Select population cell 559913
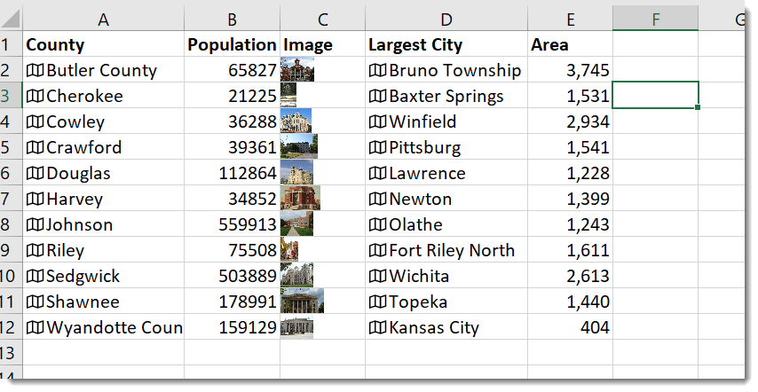This screenshot has width=758, height=392. click(232, 224)
